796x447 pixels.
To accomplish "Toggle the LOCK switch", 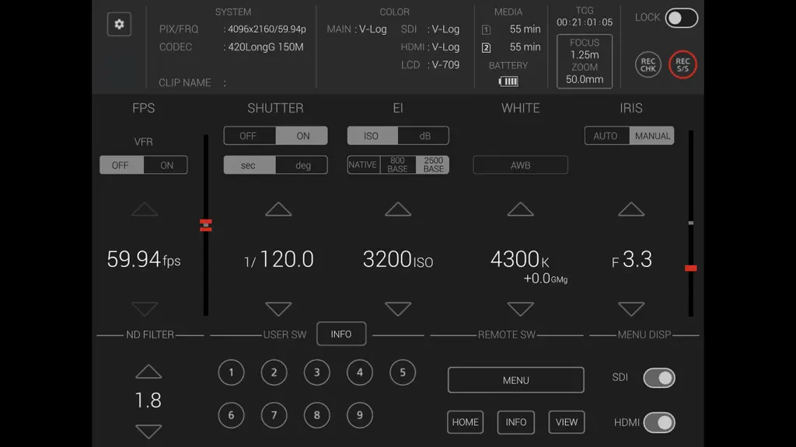I will click(x=681, y=19).
